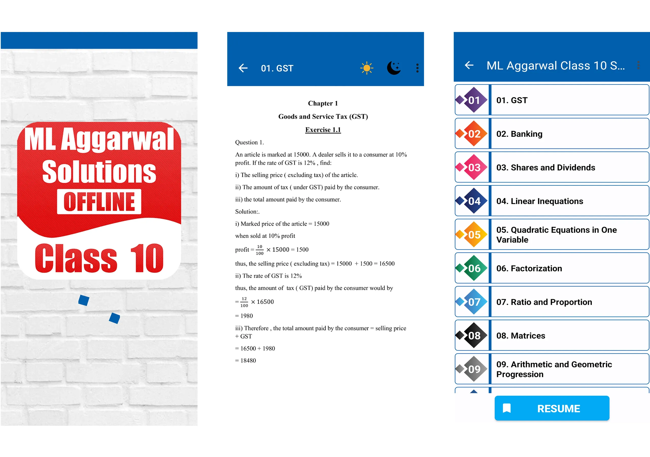
Task: Click the back arrow in GST chapter
Action: (243, 67)
